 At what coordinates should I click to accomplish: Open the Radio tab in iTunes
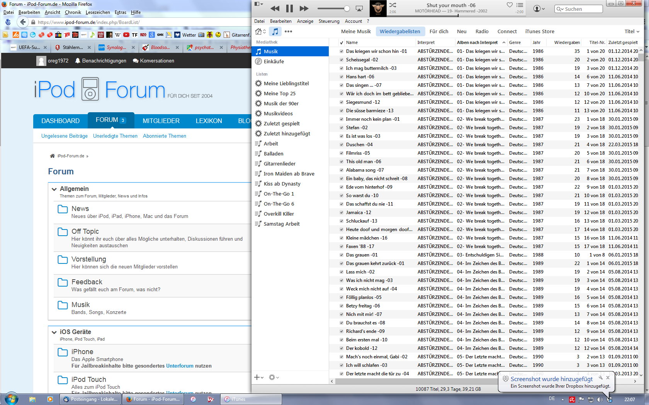coord(482,32)
